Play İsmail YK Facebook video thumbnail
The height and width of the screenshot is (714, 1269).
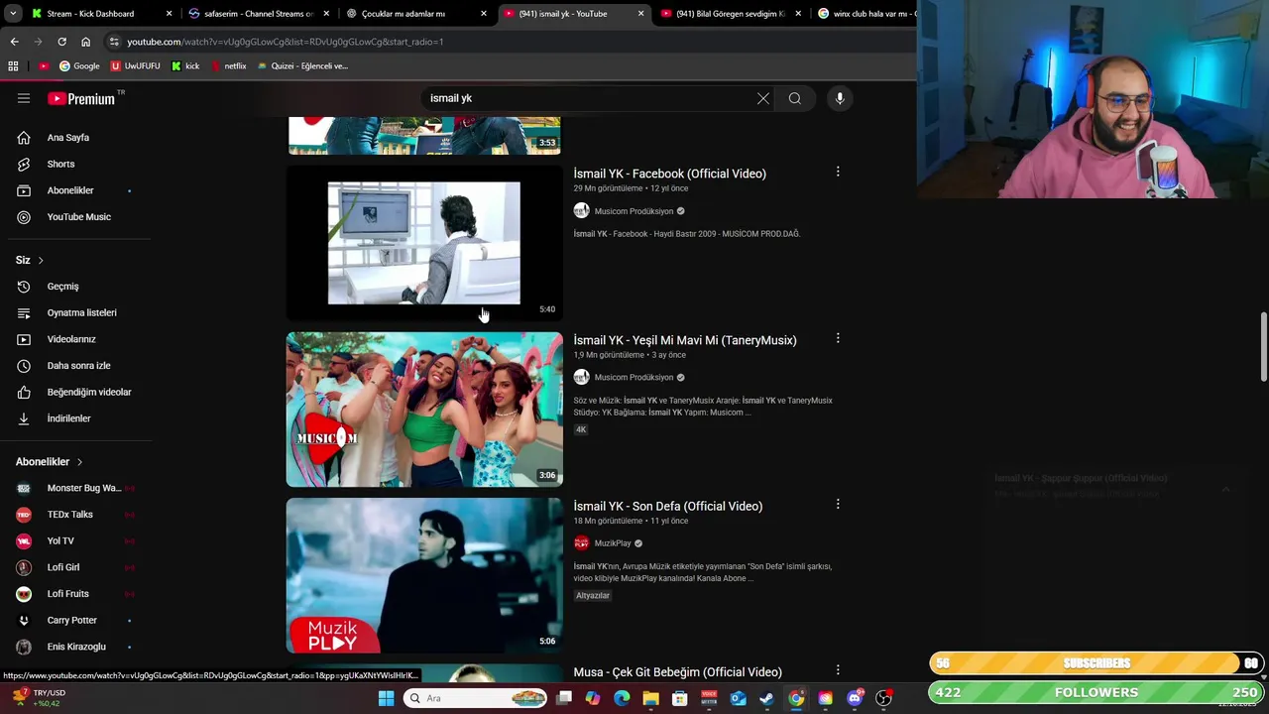pyautogui.click(x=424, y=243)
